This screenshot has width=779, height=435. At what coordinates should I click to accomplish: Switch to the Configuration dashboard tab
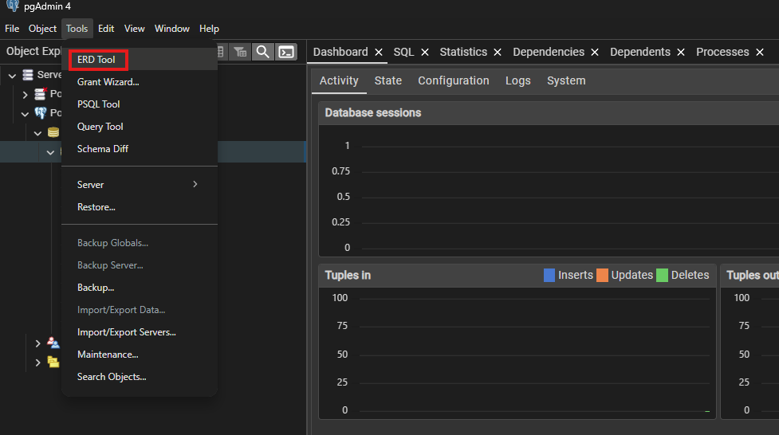point(453,80)
